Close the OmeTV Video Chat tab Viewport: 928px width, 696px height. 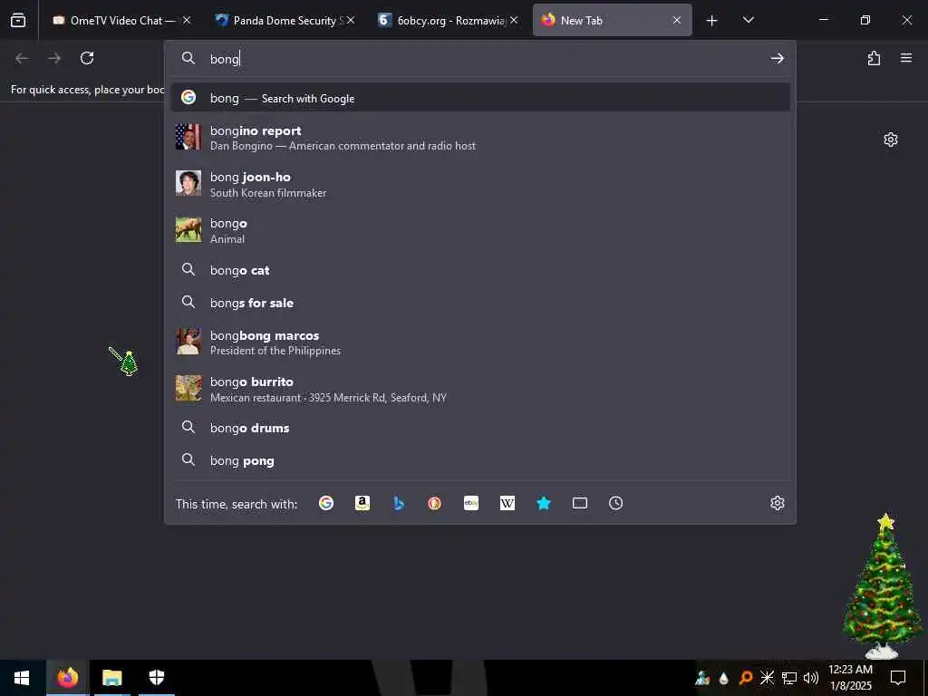click(187, 20)
